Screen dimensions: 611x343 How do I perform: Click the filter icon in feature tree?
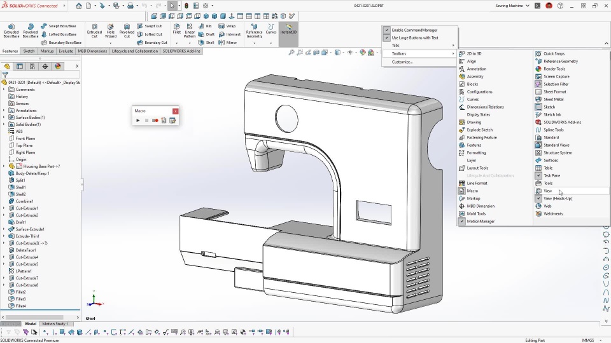(x=5, y=74)
